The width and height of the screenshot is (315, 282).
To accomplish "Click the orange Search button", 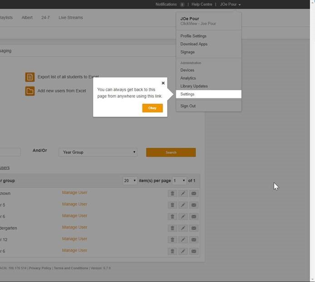I will (171, 152).
